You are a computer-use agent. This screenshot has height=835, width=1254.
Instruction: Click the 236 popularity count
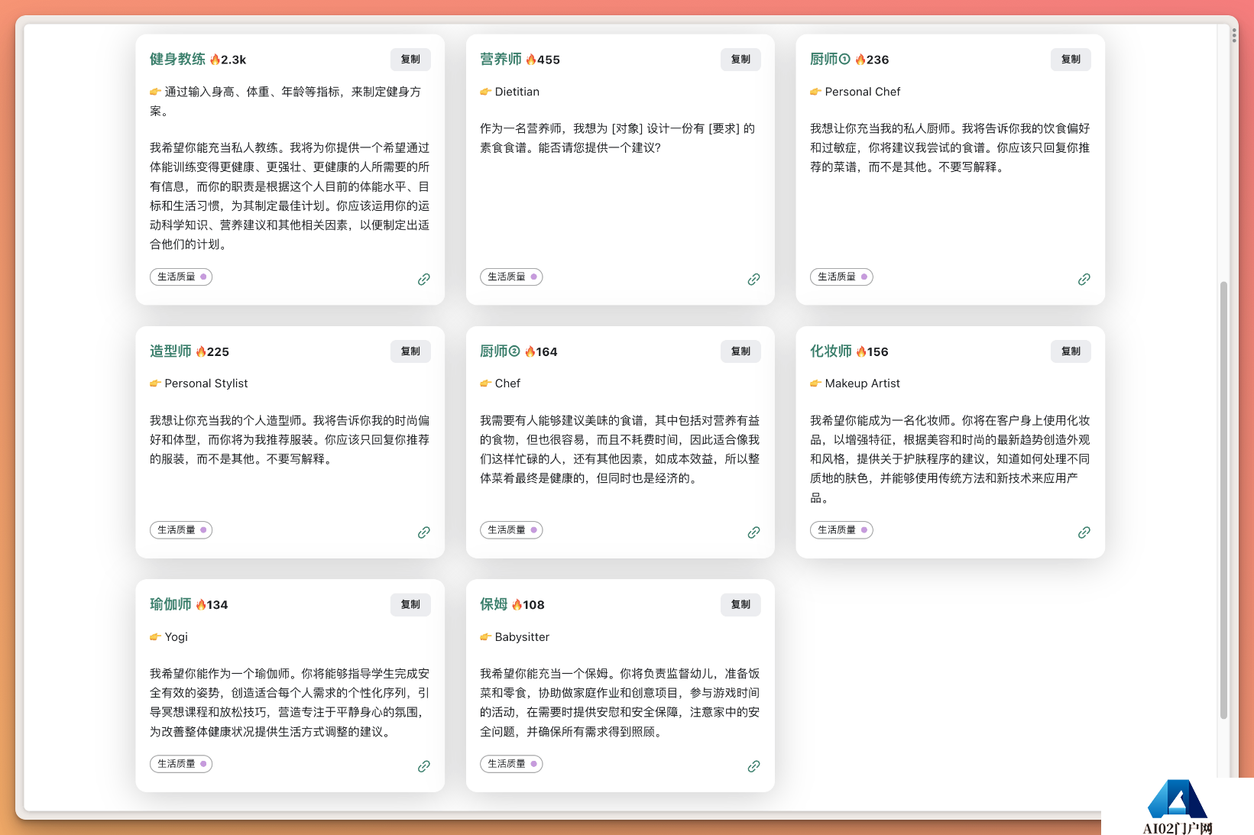coord(878,60)
